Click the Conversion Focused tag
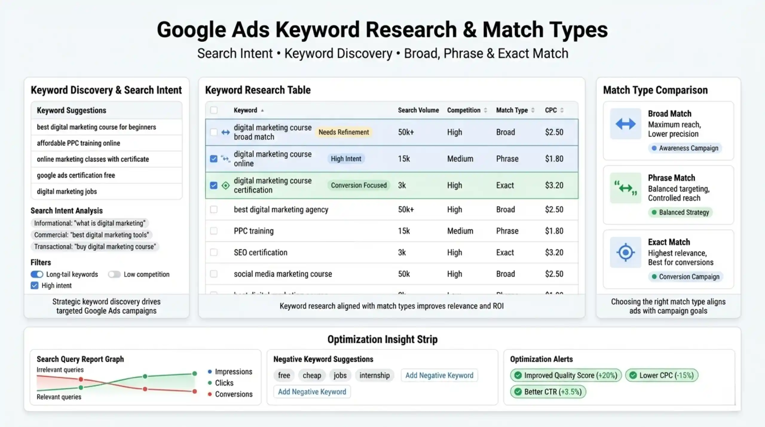The height and width of the screenshot is (427, 765). click(x=359, y=185)
